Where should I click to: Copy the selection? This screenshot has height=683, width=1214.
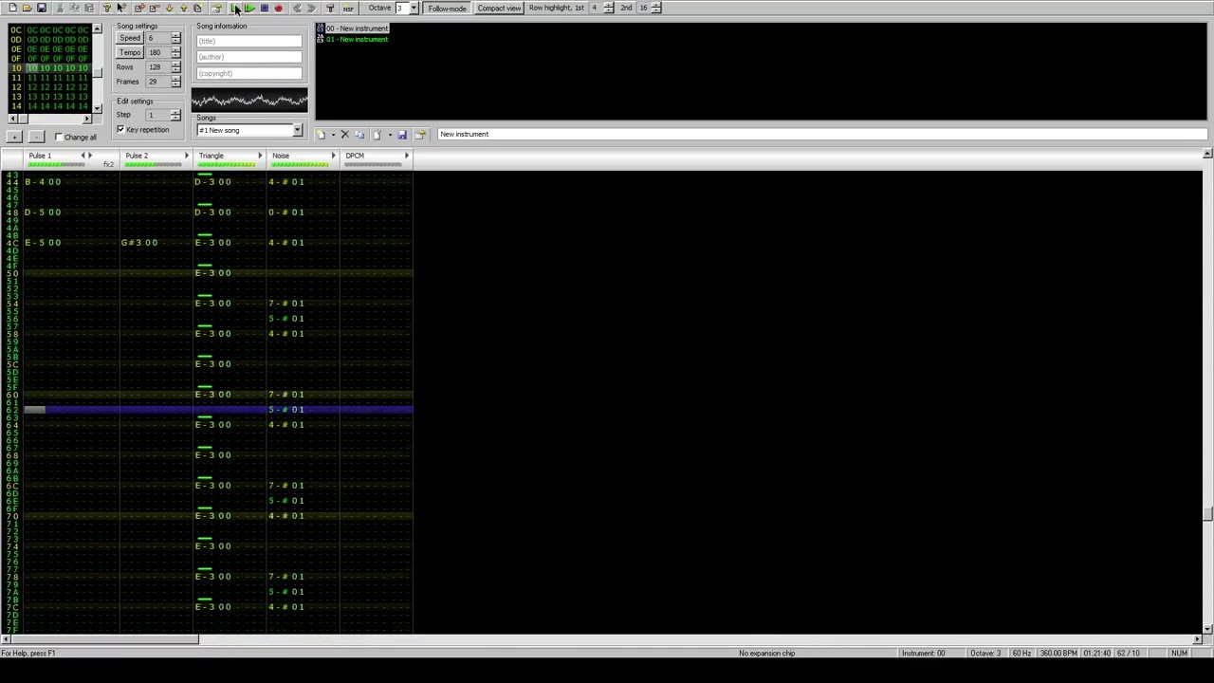[75, 8]
